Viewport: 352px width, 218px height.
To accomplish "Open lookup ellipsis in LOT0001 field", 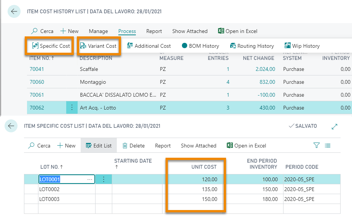I will coord(90,179).
